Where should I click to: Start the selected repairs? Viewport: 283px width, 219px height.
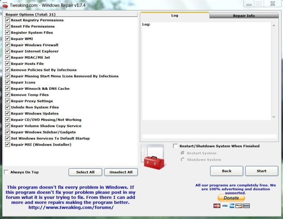click(262, 171)
